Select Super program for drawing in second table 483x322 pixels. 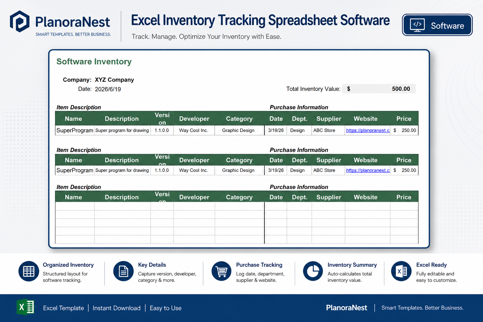[122, 170]
